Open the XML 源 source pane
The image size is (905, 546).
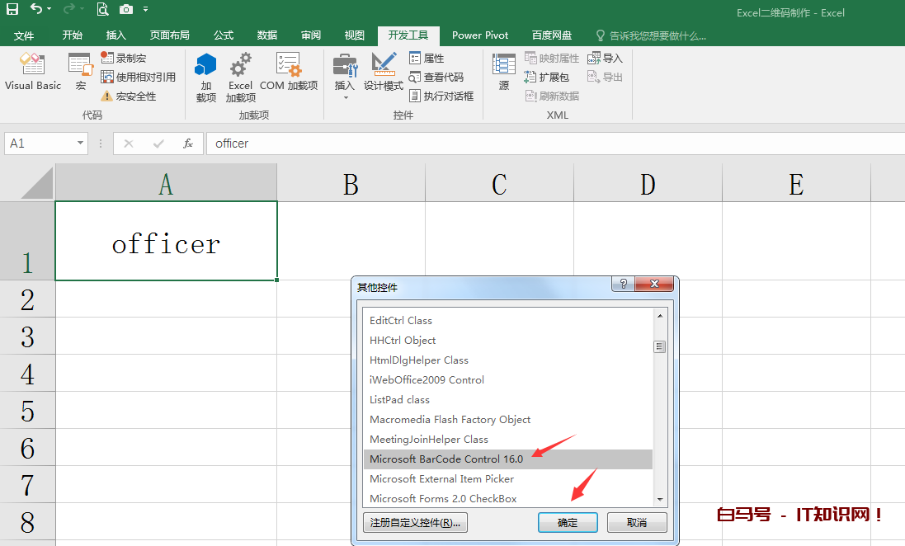pyautogui.click(x=503, y=71)
